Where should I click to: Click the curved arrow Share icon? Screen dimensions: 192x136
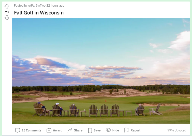coord(70,130)
